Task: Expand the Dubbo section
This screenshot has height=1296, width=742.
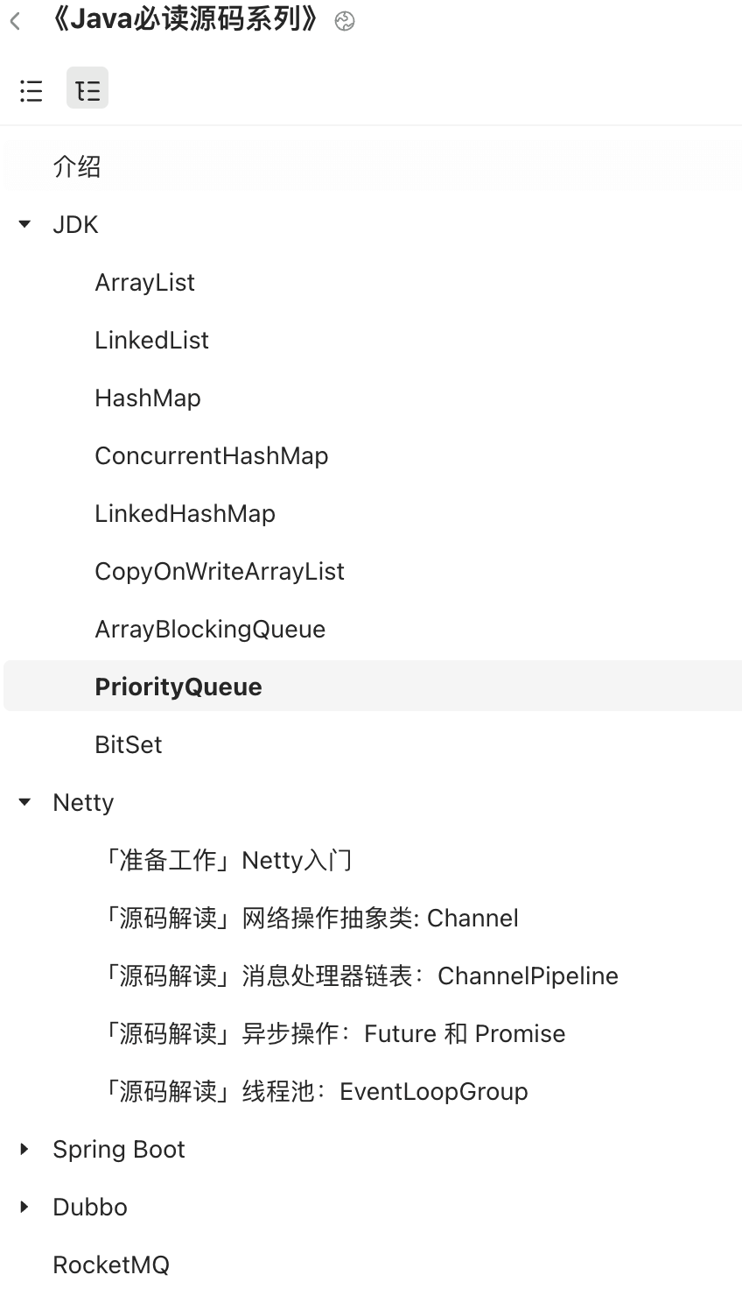Action: (x=24, y=1207)
